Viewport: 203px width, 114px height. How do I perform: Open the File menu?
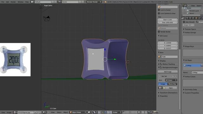(x=3, y=2)
